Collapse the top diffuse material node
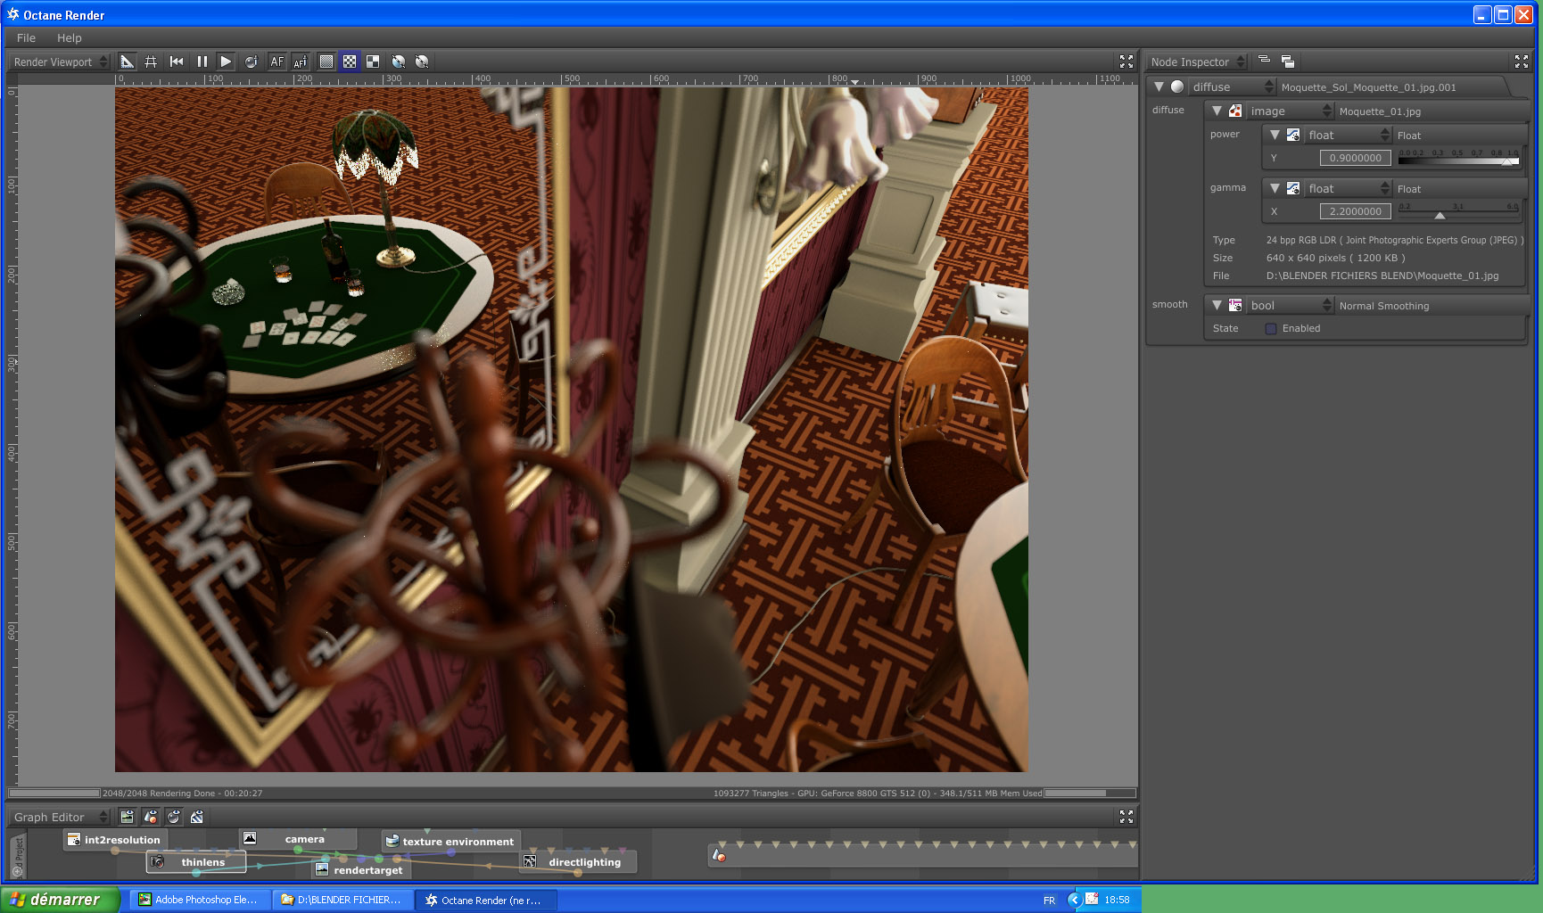Viewport: 1543px width, 913px height. [1159, 86]
